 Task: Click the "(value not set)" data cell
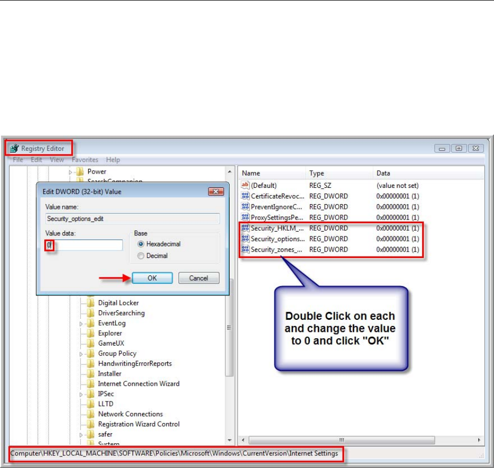point(397,186)
